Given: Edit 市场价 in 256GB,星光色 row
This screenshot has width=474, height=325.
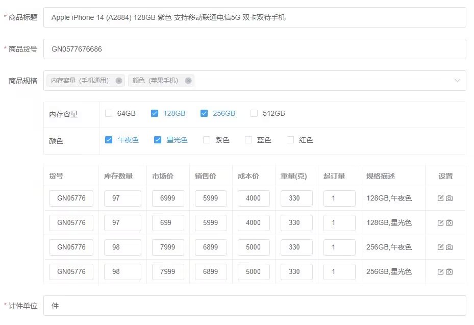Looking at the screenshot, I should tap(168, 272).
